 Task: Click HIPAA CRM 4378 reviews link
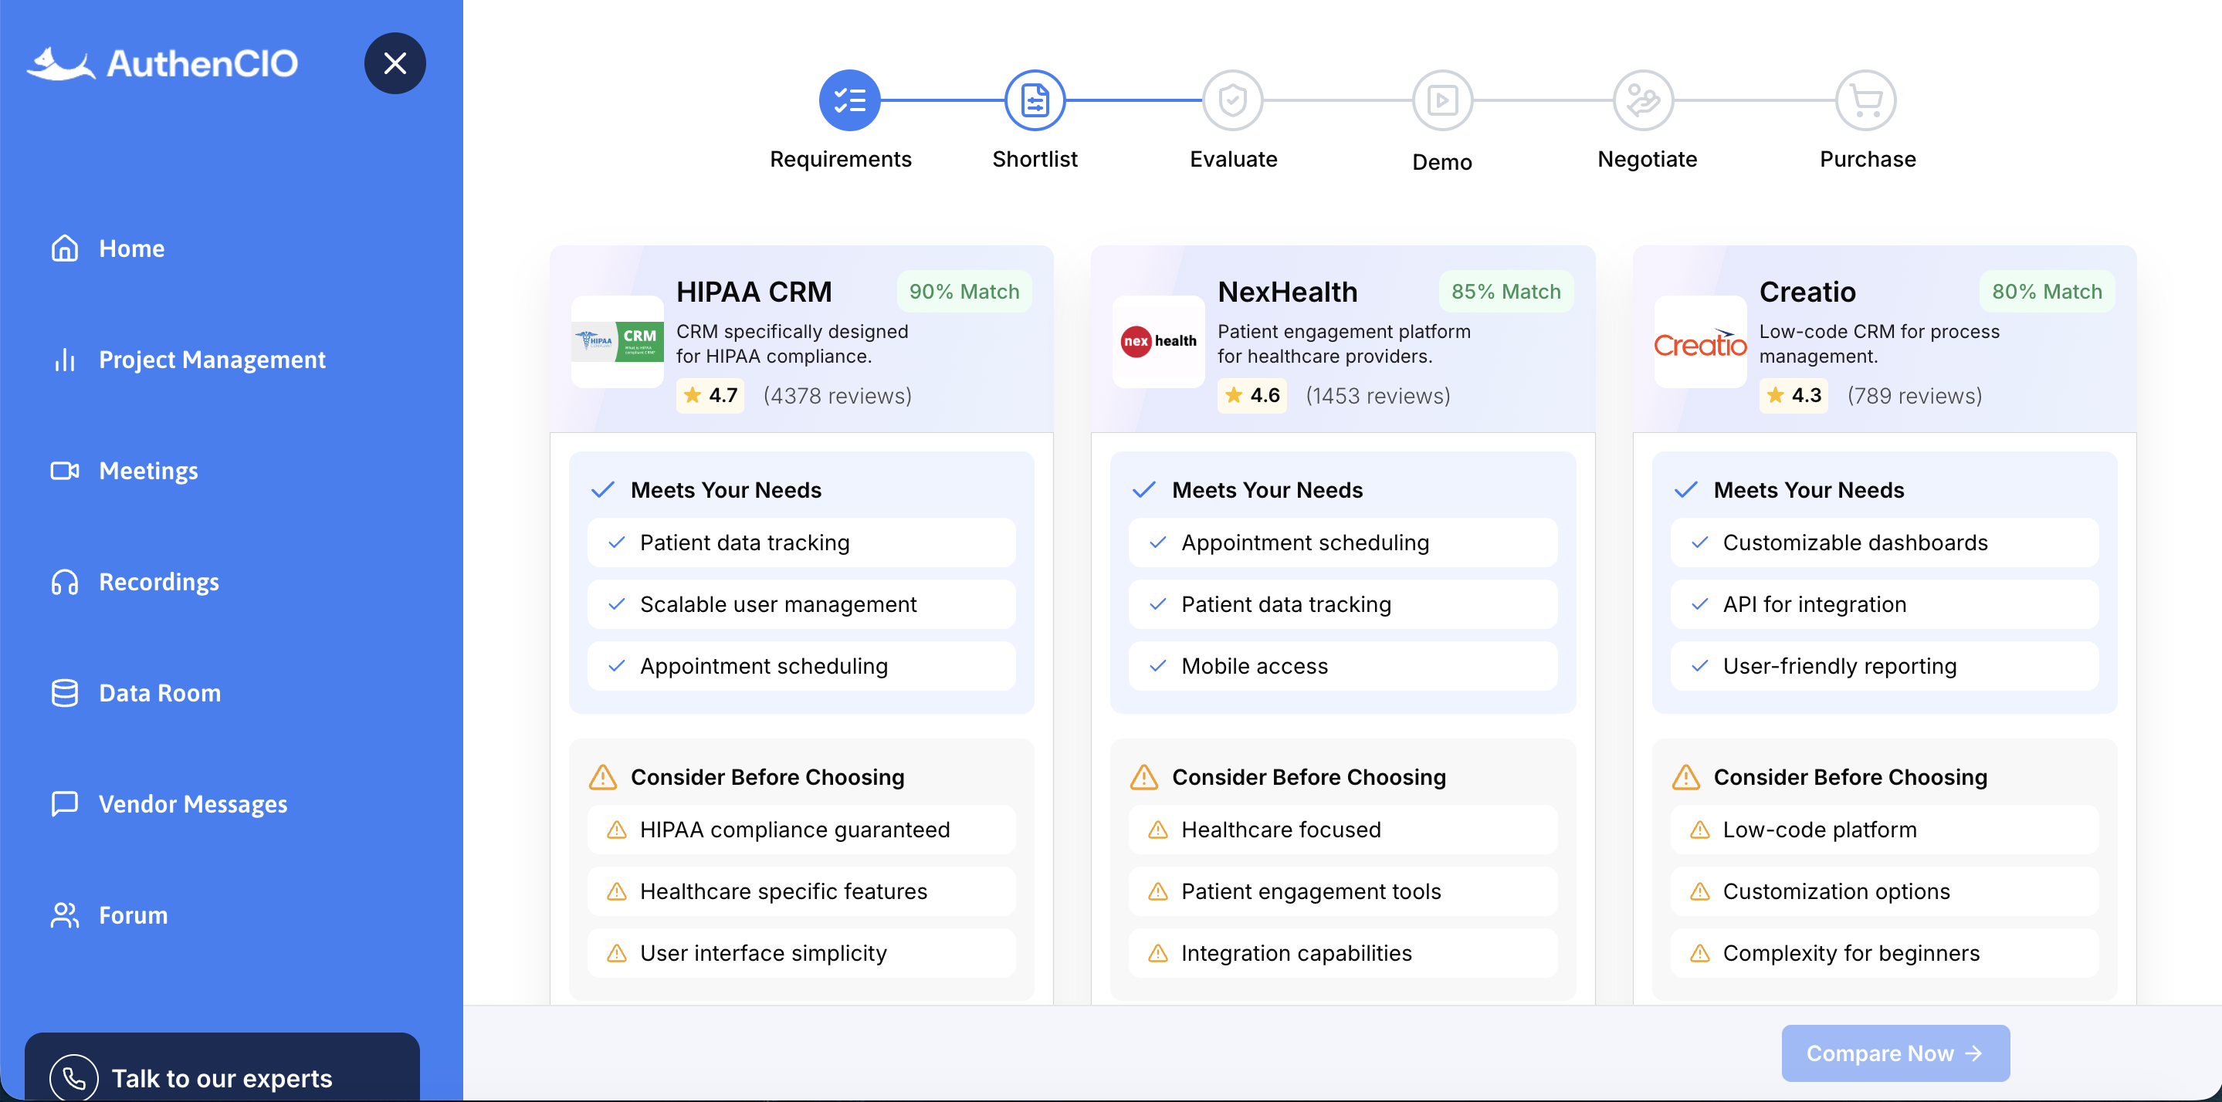pyautogui.click(x=837, y=395)
